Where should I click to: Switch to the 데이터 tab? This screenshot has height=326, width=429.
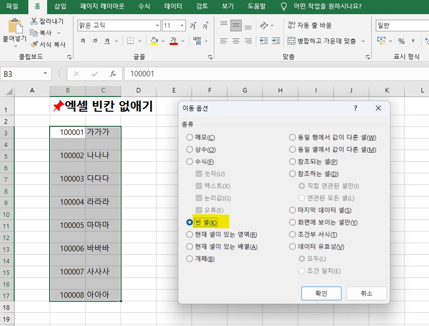[173, 6]
